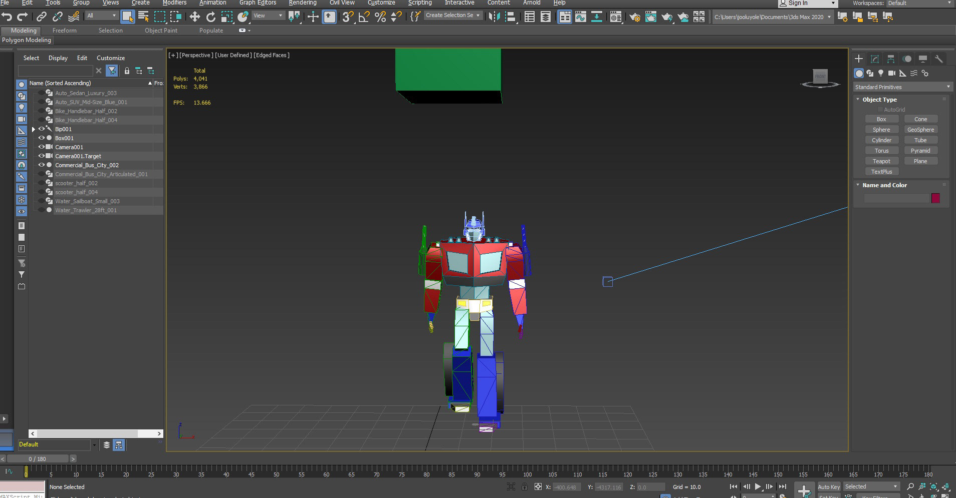Open the Render Setup dialog

[x=635, y=17]
